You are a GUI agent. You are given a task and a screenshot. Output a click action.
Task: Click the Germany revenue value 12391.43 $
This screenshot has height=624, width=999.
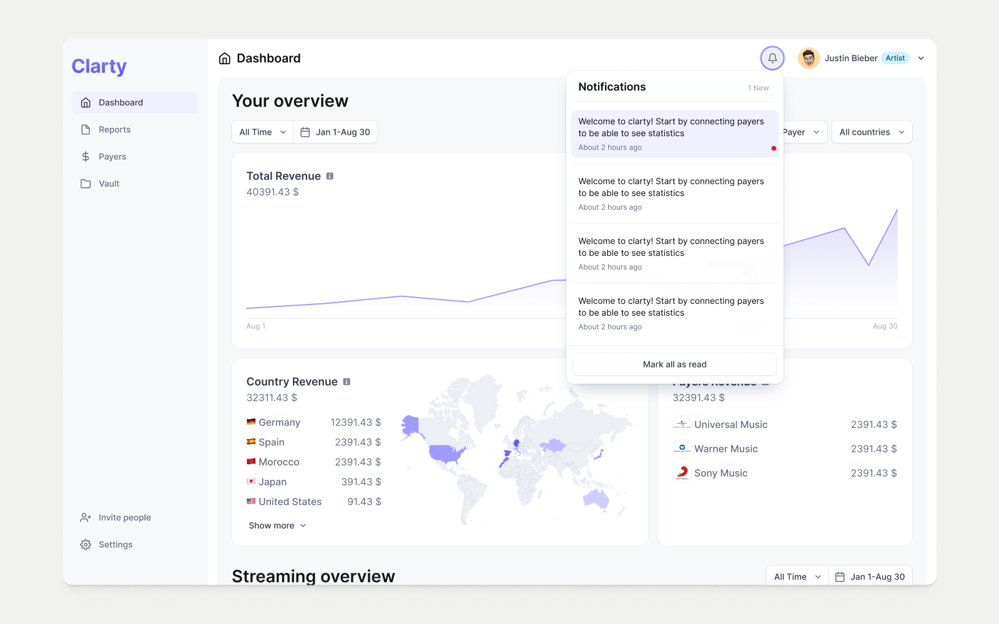tap(356, 422)
